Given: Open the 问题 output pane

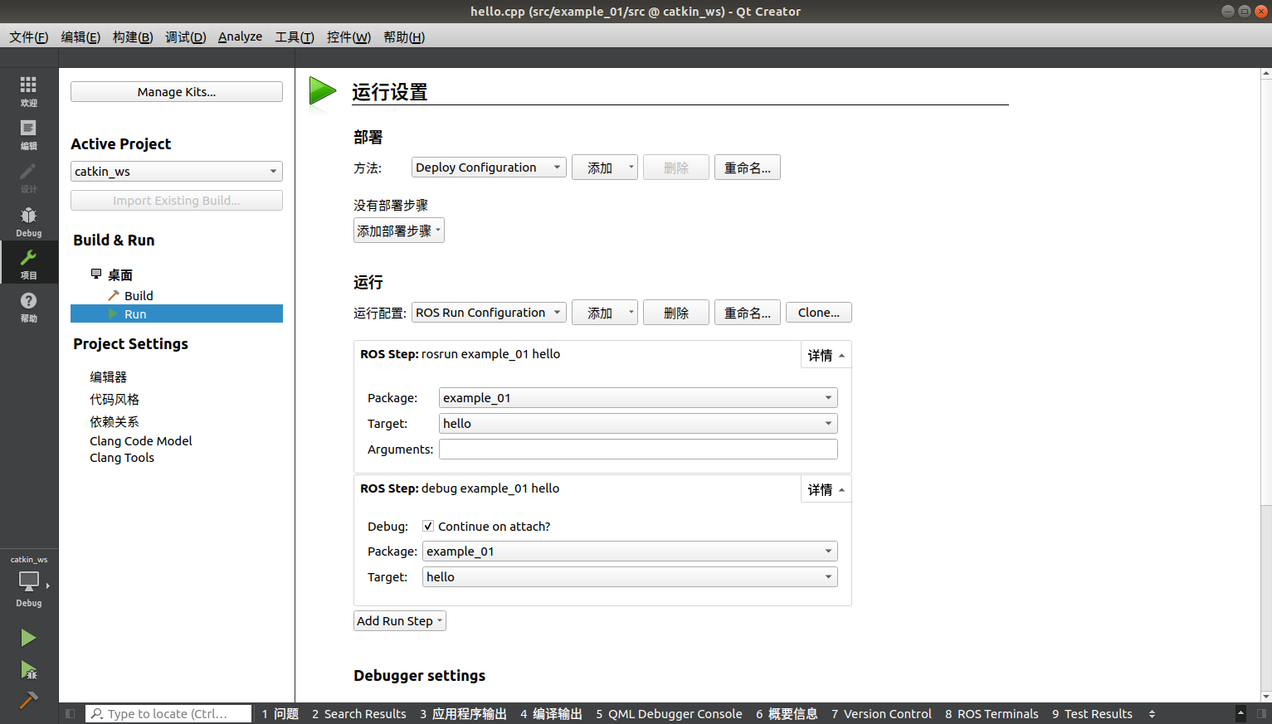Looking at the screenshot, I should click(x=280, y=713).
